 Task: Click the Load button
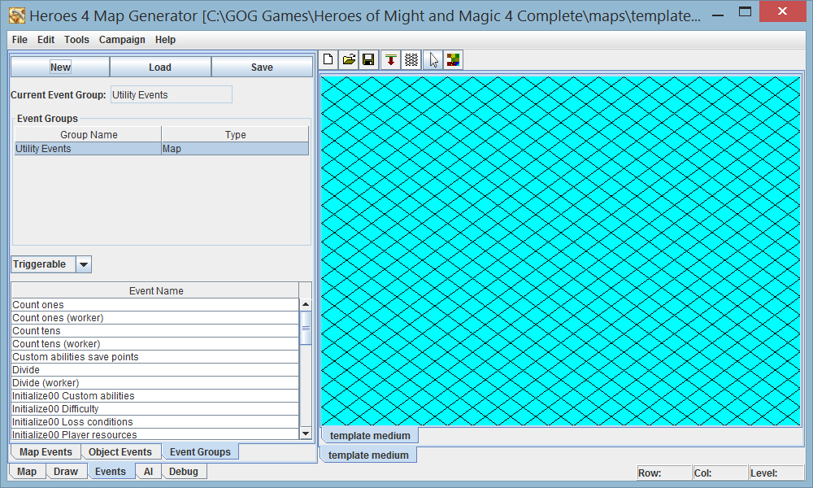tap(160, 67)
